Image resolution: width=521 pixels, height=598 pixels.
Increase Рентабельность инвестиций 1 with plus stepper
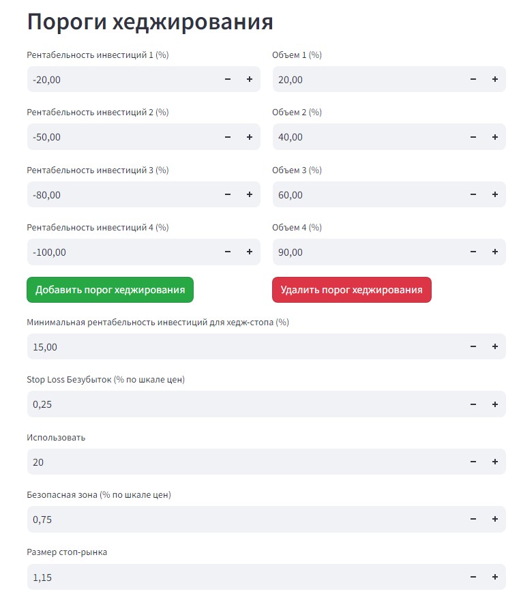click(249, 79)
